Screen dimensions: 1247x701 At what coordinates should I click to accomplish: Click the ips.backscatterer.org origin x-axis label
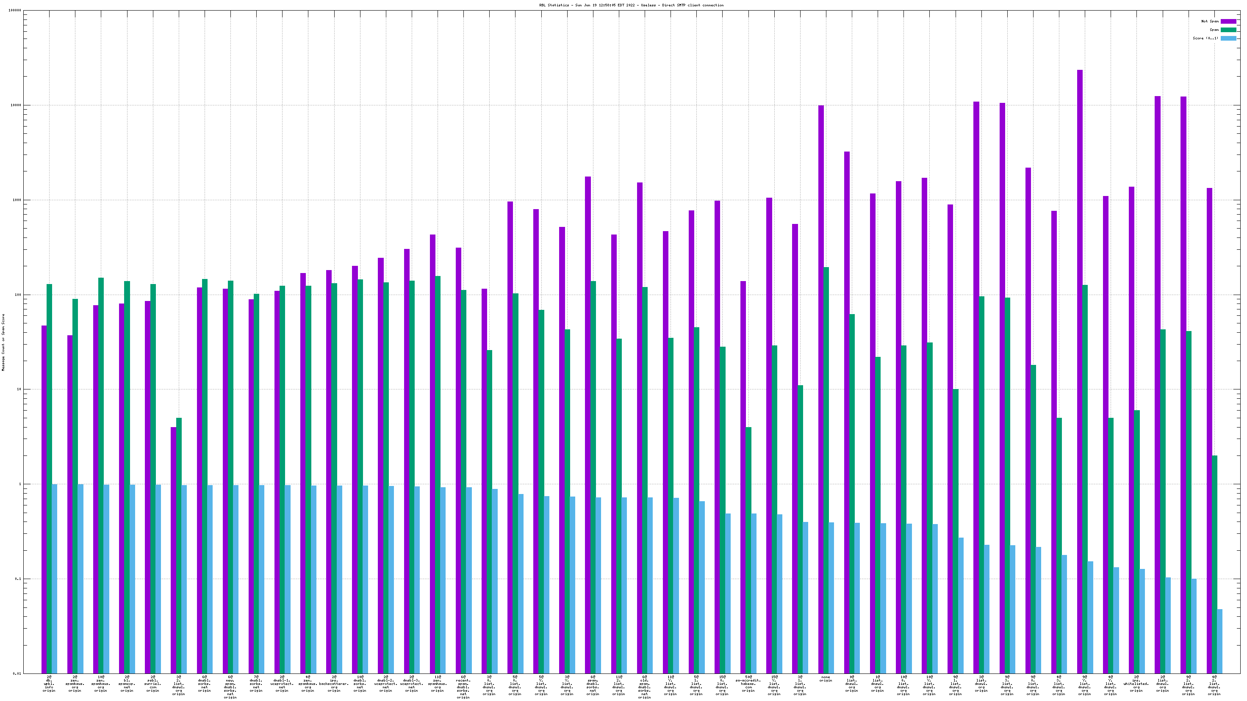click(333, 684)
